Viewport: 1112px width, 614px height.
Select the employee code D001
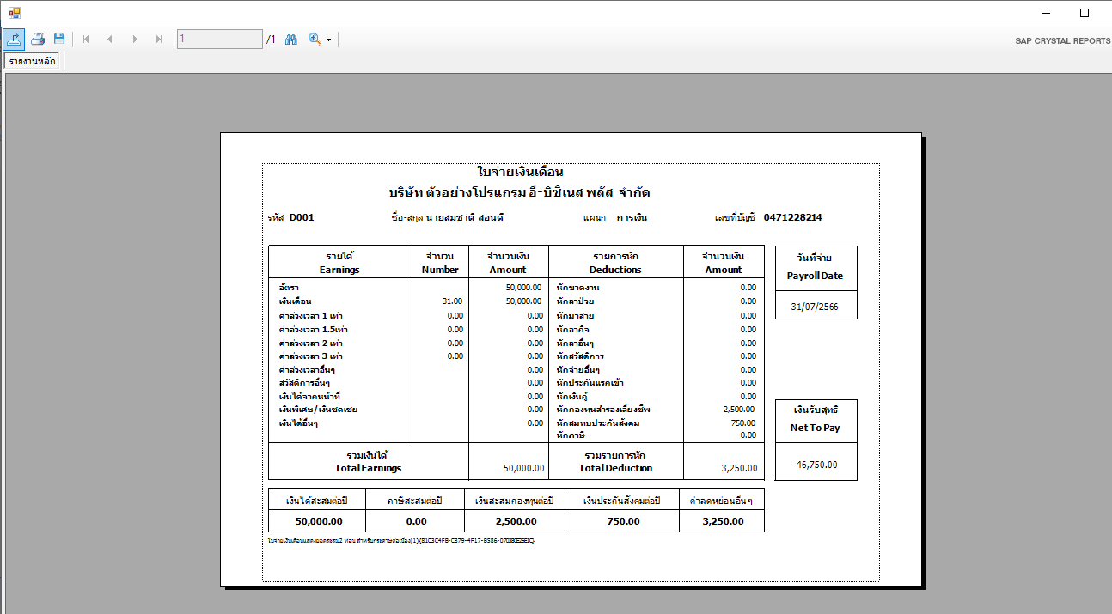tap(302, 217)
